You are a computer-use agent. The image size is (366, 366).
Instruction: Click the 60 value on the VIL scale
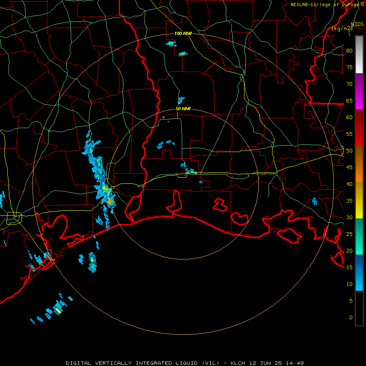click(349, 118)
